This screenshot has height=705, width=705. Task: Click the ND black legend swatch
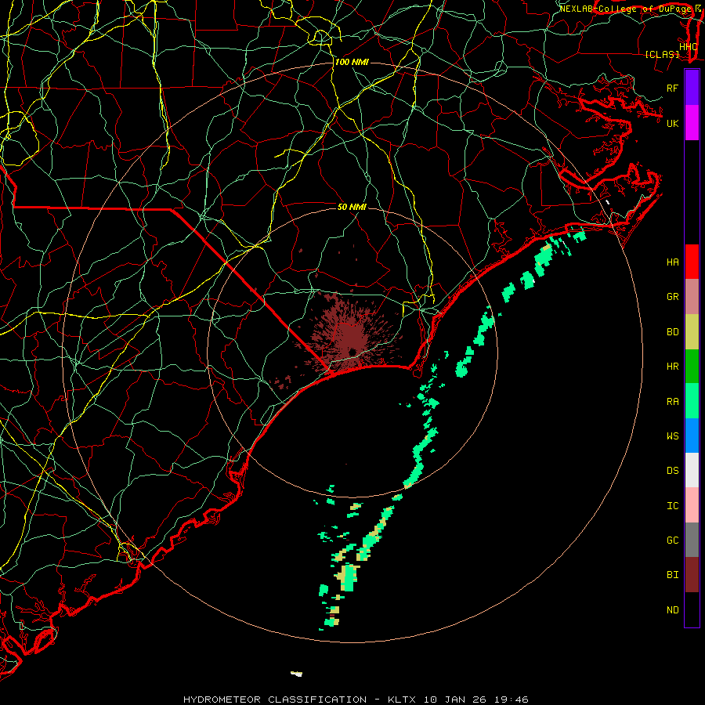[692, 609]
